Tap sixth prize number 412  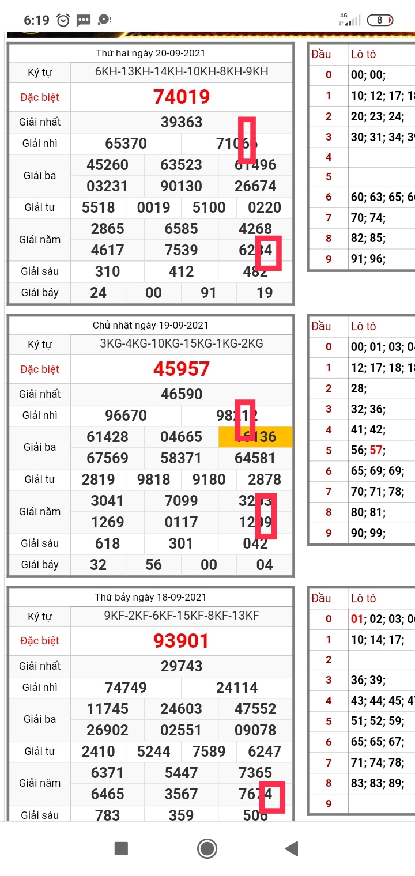coord(182,271)
